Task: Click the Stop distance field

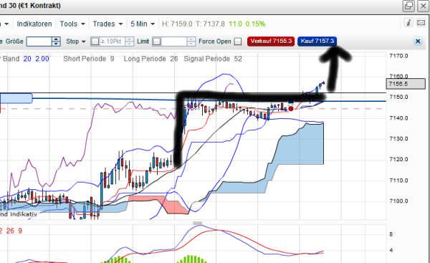Action: point(113,42)
